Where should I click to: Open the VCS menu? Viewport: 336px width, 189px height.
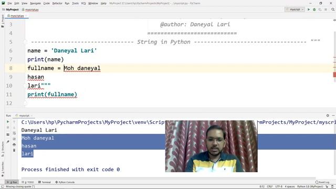pos(83,3)
